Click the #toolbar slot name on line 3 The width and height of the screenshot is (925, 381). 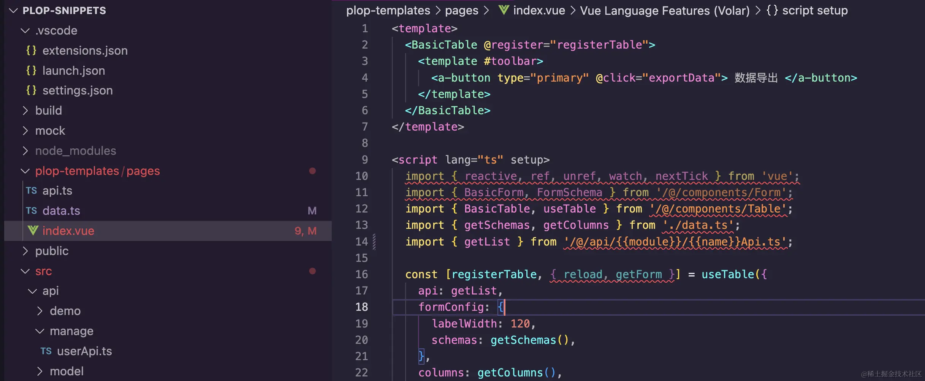510,61
